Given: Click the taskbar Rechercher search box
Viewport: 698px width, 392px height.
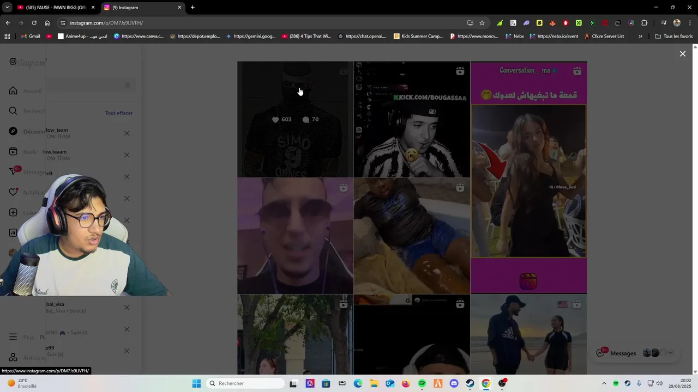Looking at the screenshot, I should (246, 383).
